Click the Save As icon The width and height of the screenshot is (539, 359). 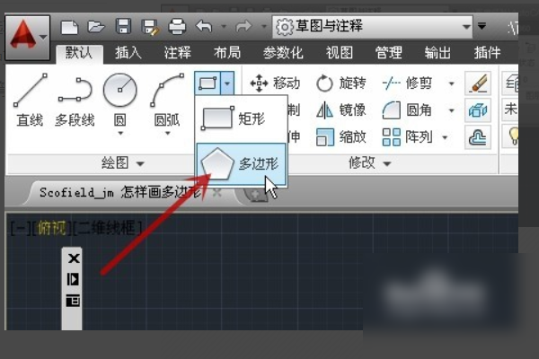(x=150, y=27)
